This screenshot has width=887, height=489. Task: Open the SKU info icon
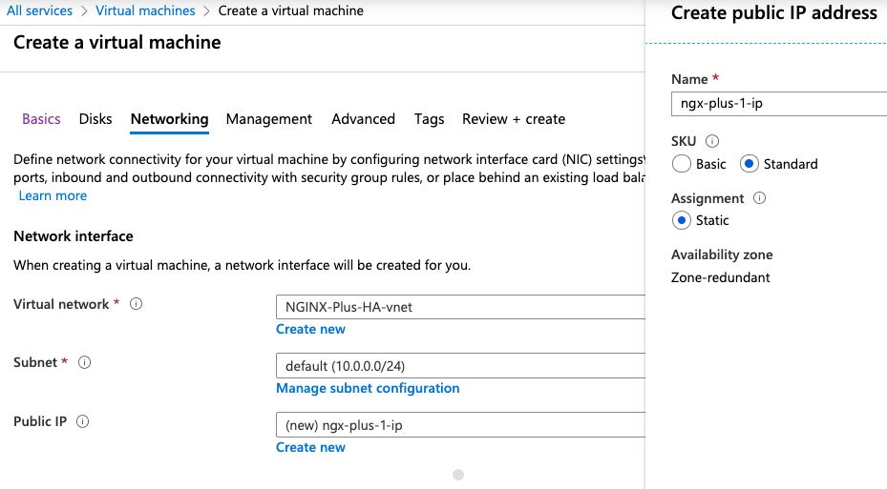[712, 141]
